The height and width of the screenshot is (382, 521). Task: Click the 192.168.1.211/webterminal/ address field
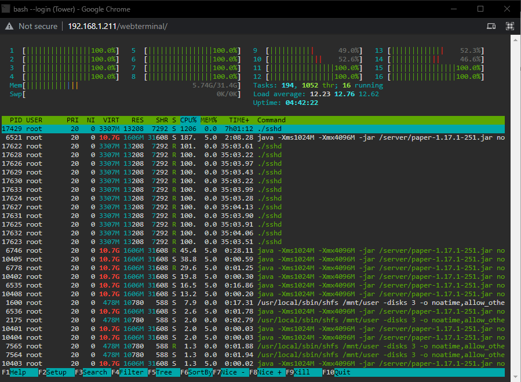click(118, 26)
